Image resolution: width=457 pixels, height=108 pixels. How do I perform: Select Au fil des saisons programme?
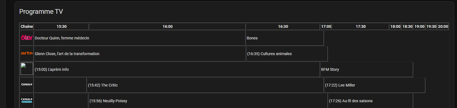point(370,101)
